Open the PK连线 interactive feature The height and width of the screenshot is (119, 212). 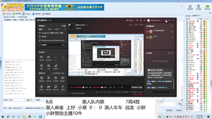pos(41,58)
